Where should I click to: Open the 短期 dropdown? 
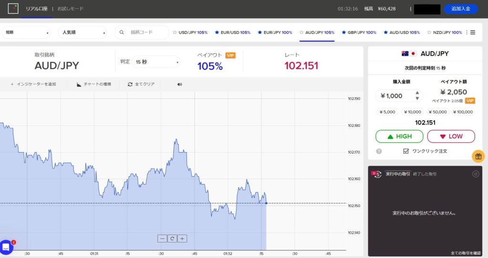26,32
